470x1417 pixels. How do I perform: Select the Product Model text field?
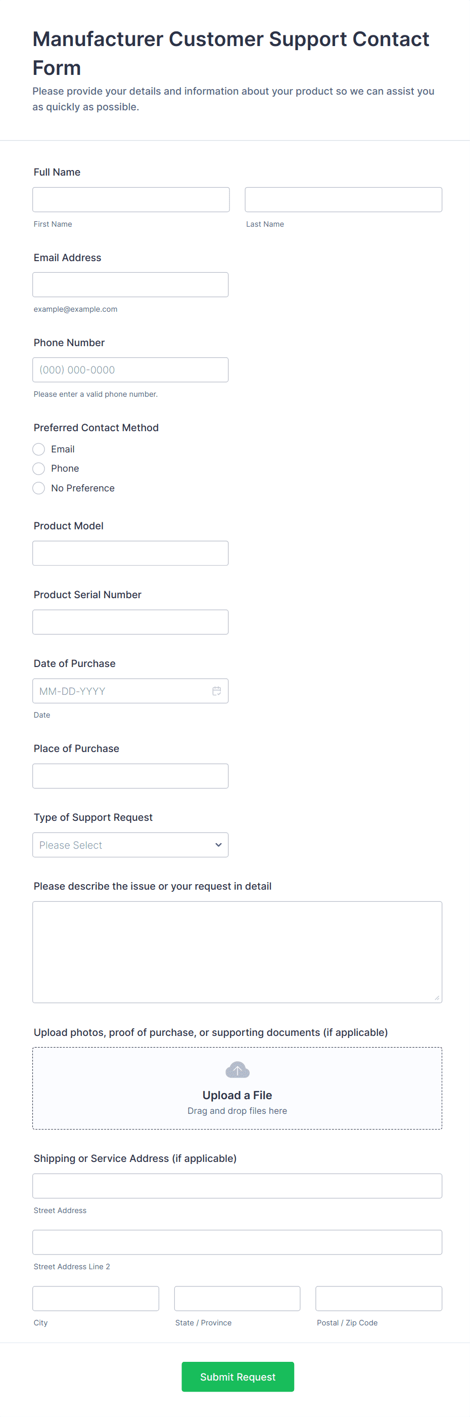pyautogui.click(x=130, y=553)
